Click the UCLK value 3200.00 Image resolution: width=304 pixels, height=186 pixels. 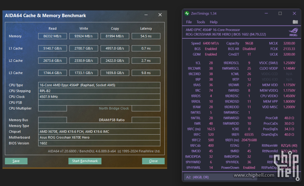tap(289, 54)
